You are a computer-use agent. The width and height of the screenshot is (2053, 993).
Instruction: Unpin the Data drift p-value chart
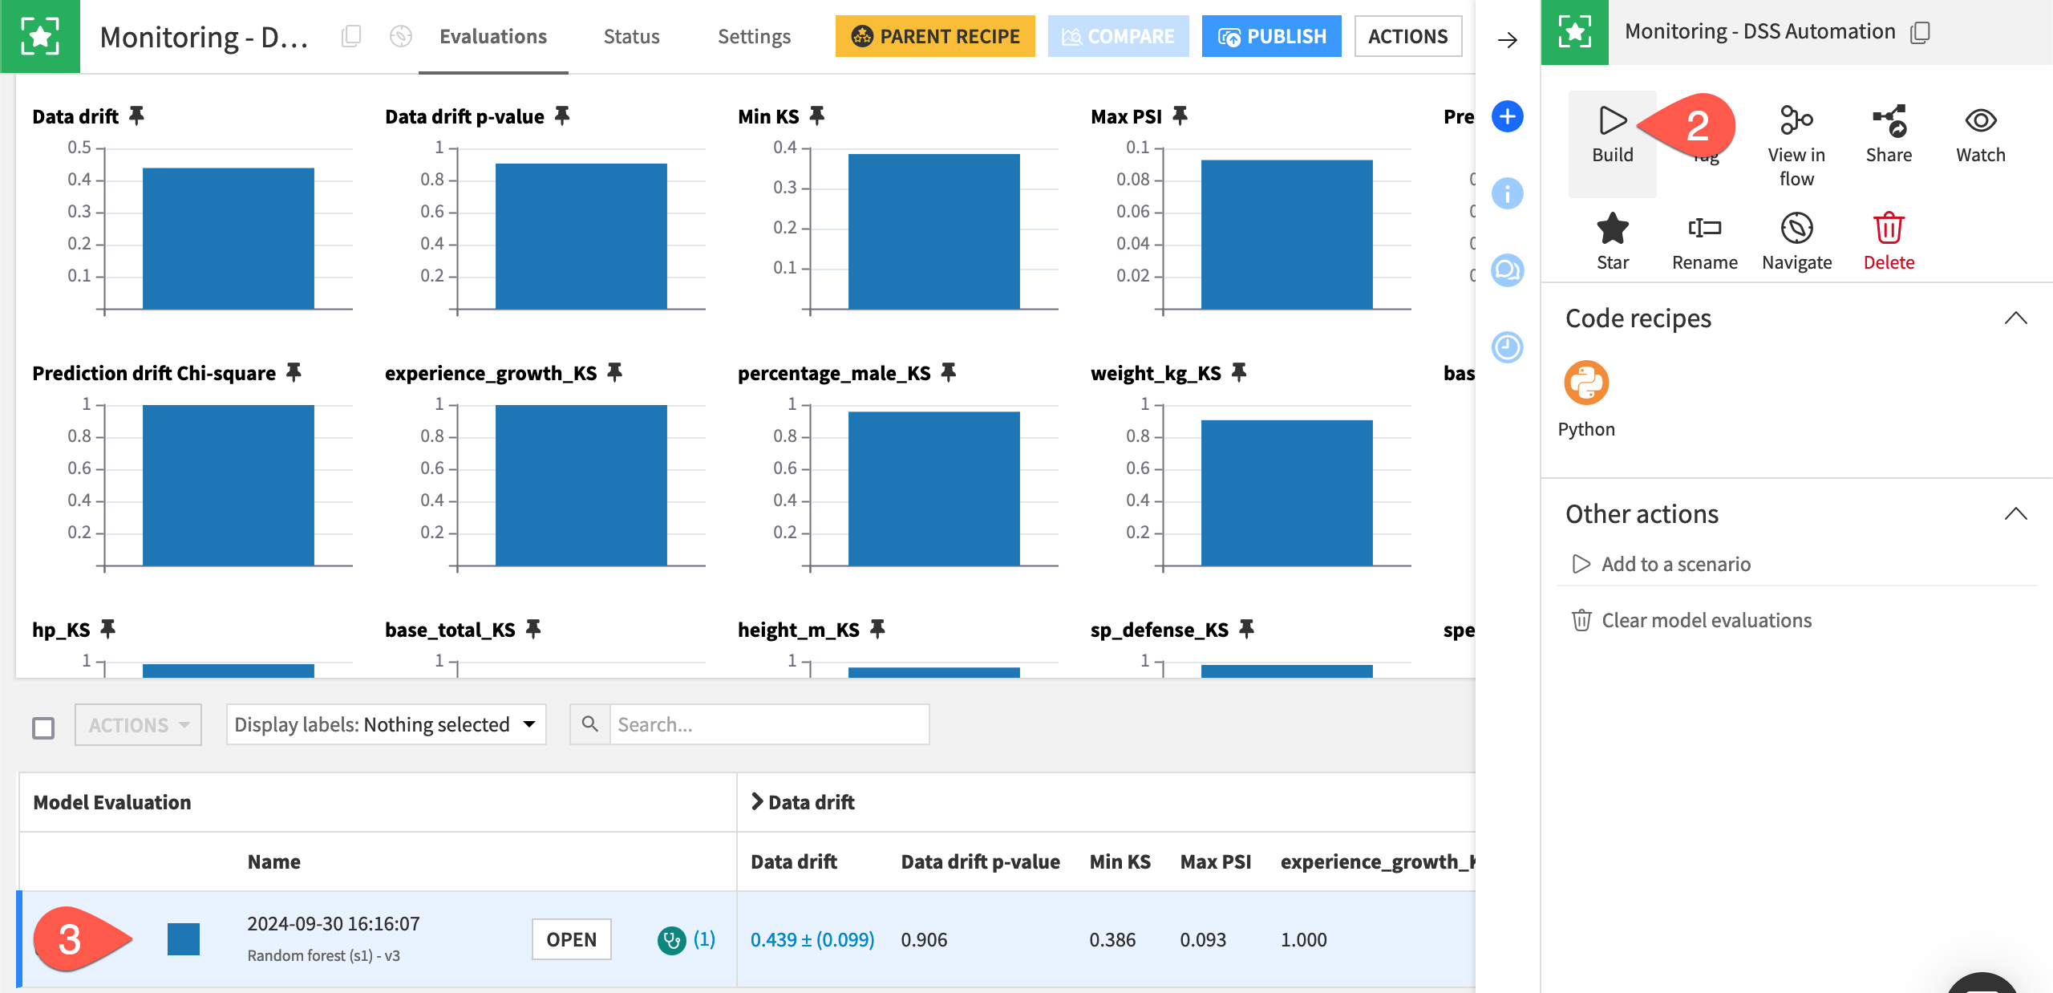(563, 116)
